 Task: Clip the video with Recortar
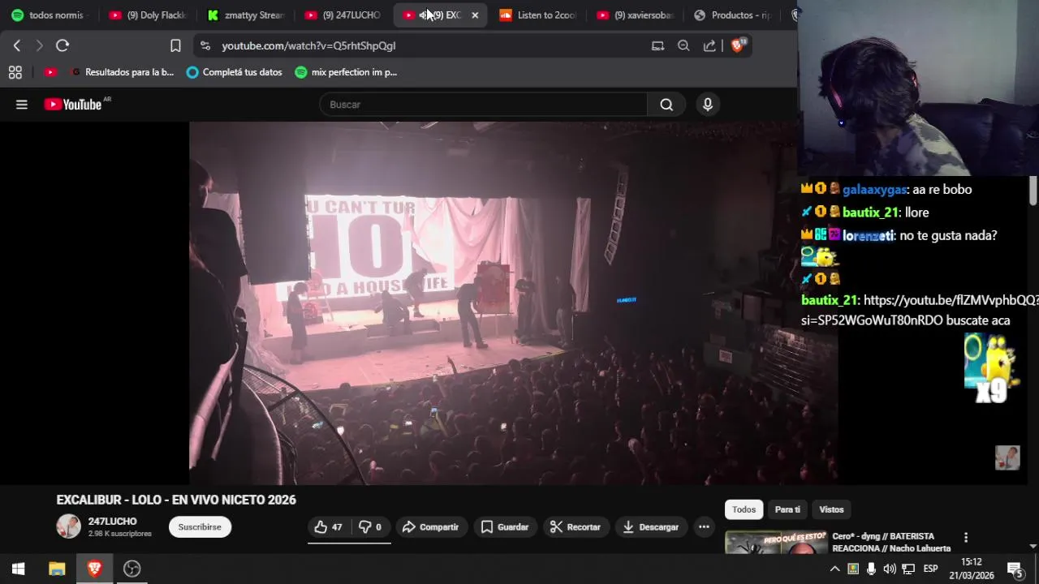pyautogui.click(x=575, y=527)
